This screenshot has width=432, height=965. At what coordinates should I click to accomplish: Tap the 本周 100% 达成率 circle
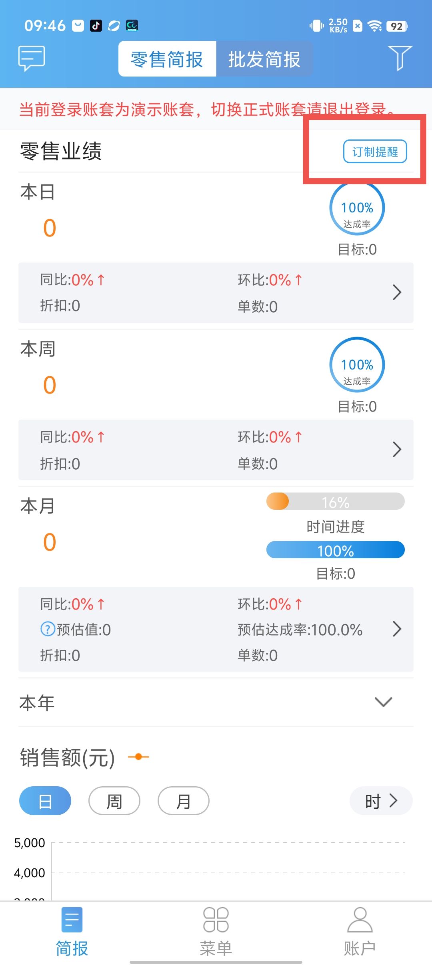pyautogui.click(x=357, y=365)
